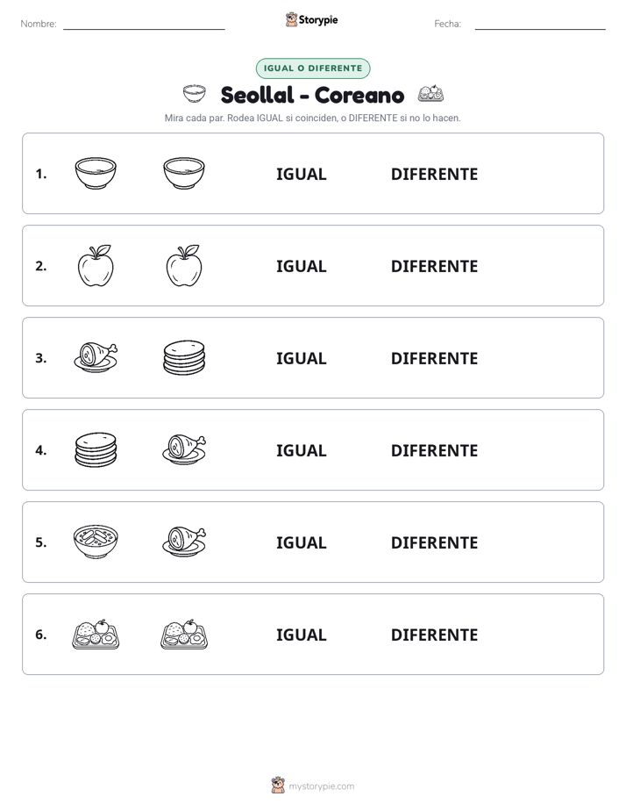
Task: Click the pancake stack icon in row 3
Action: point(184,357)
